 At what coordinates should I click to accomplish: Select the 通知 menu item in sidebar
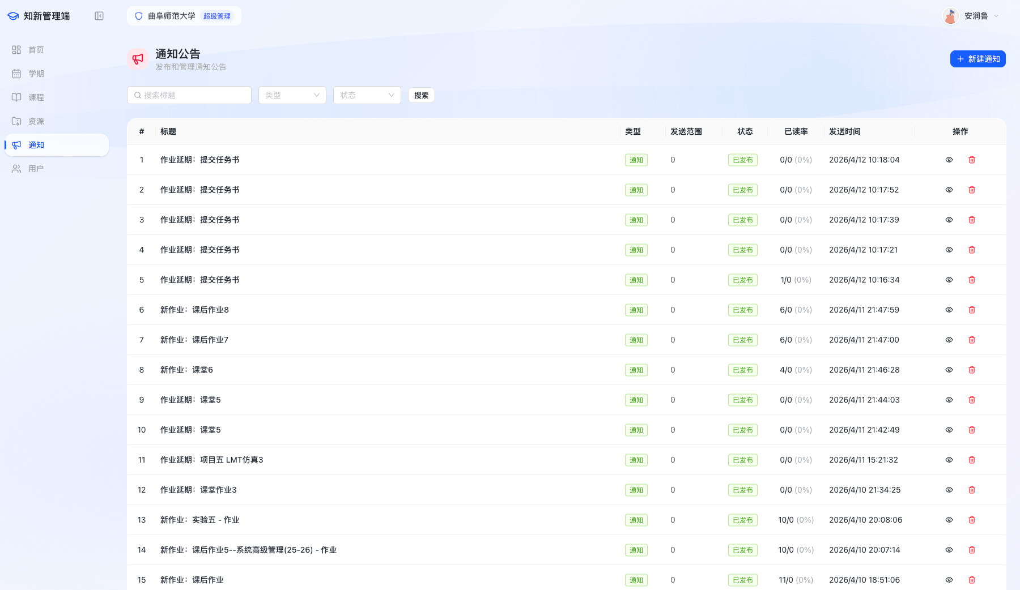[36, 145]
